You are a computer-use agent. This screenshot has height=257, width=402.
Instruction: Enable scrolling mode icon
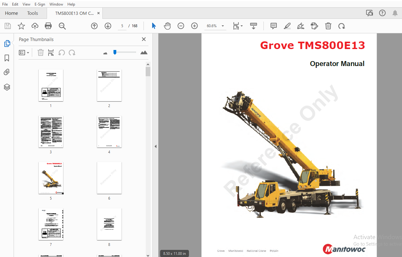point(254,26)
